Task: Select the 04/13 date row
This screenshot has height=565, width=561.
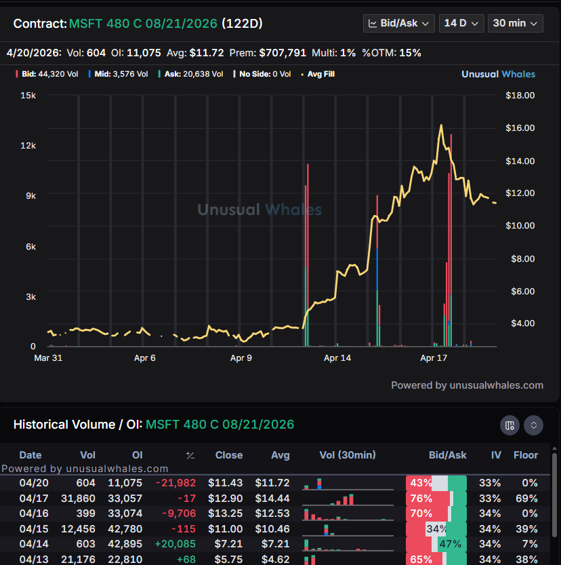Action: 275,559
